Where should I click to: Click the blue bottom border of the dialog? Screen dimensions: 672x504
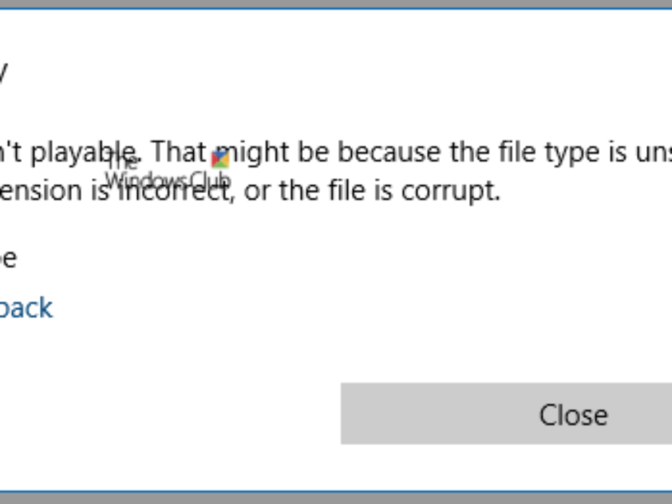[x=336, y=492]
